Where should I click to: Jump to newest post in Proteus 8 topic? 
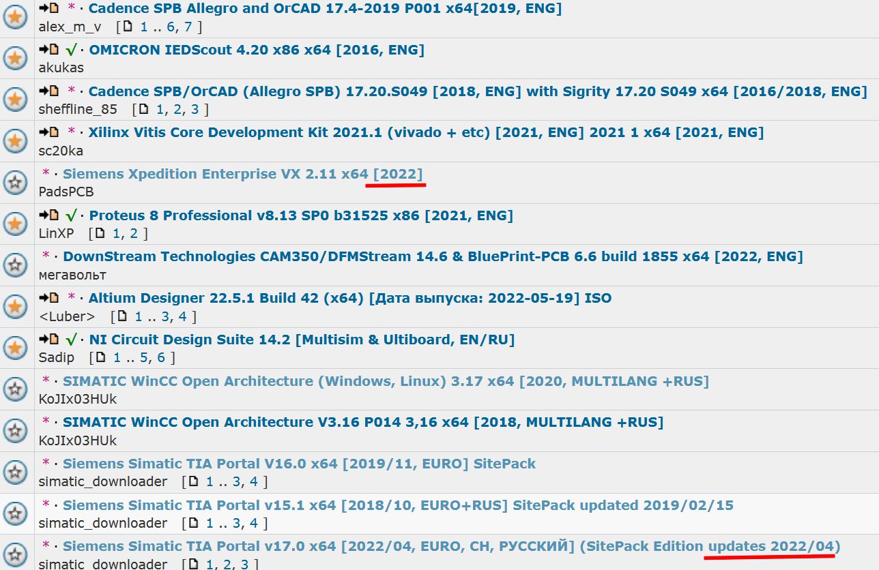(x=49, y=215)
